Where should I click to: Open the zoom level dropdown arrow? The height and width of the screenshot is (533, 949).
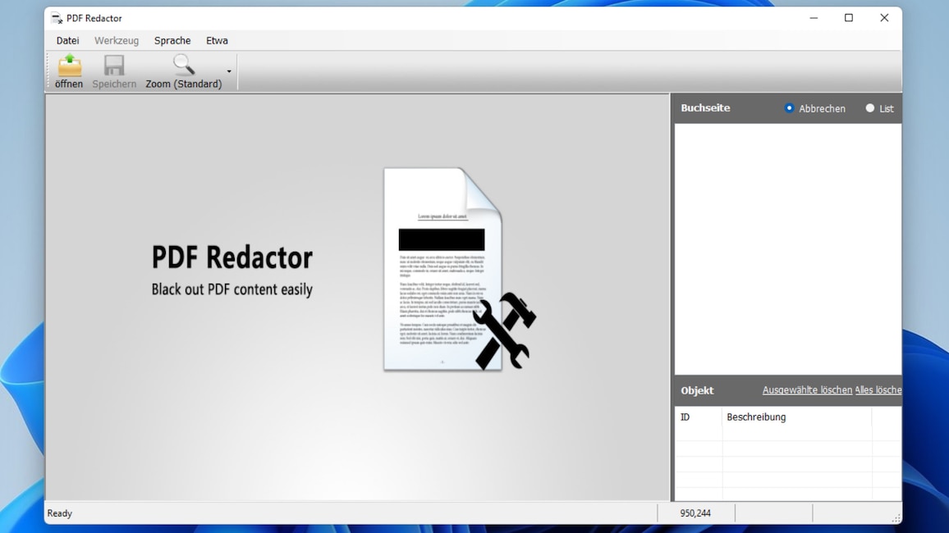[228, 71]
